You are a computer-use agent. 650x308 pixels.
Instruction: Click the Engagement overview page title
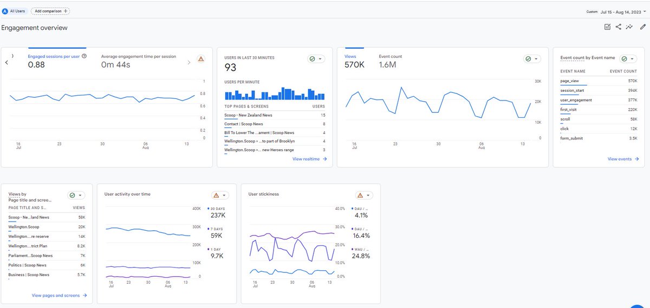tap(34, 28)
